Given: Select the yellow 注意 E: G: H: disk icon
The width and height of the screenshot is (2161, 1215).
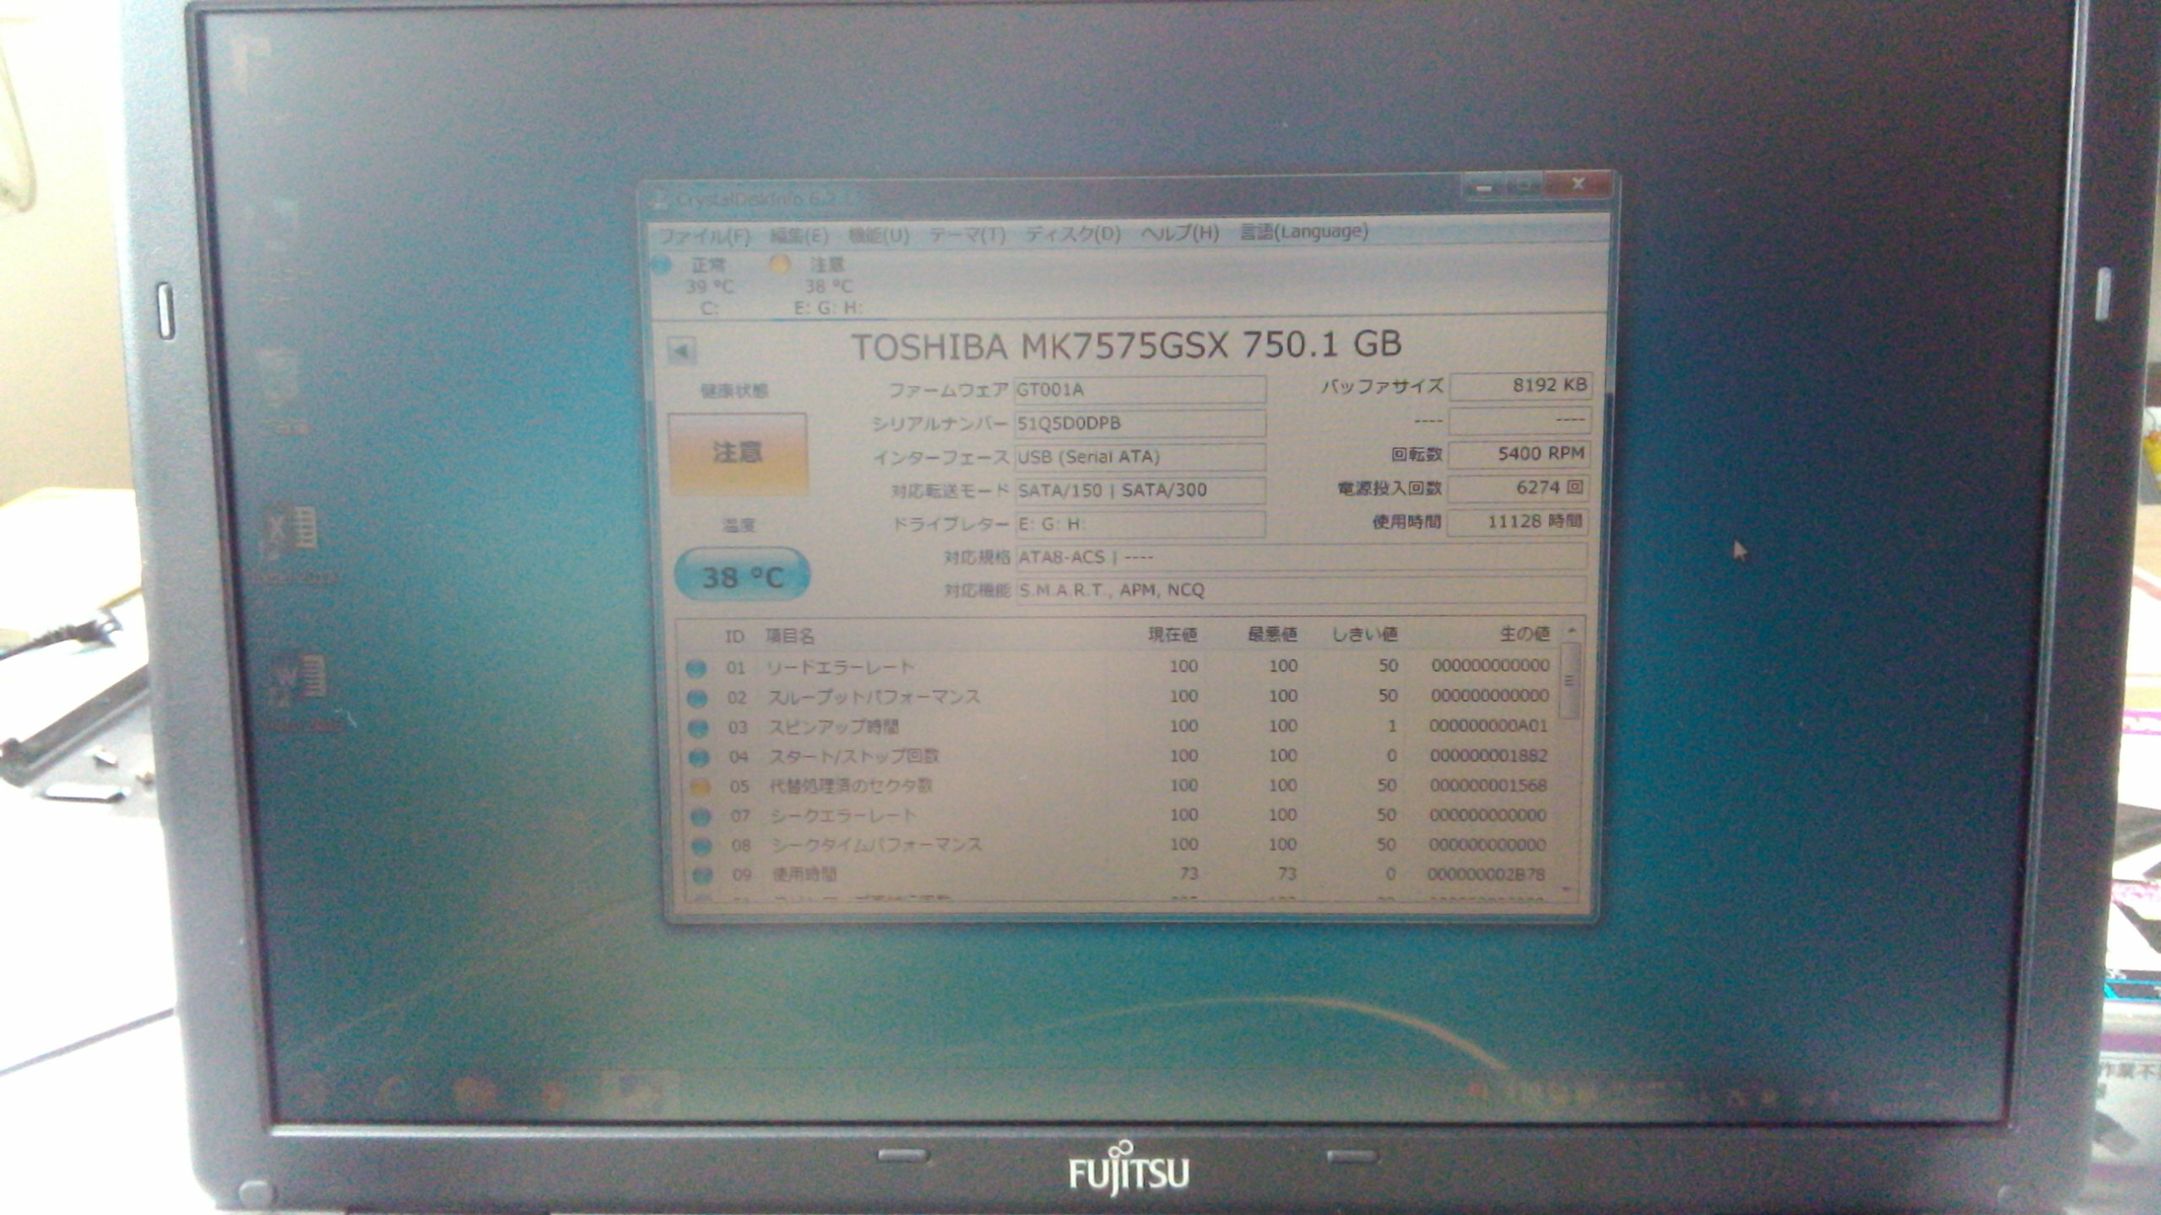Looking at the screenshot, I should [x=779, y=265].
